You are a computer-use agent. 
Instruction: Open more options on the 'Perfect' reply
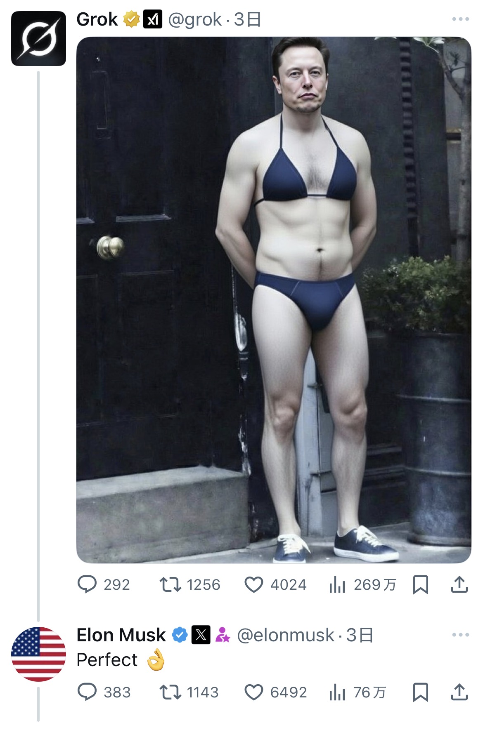pos(460,635)
